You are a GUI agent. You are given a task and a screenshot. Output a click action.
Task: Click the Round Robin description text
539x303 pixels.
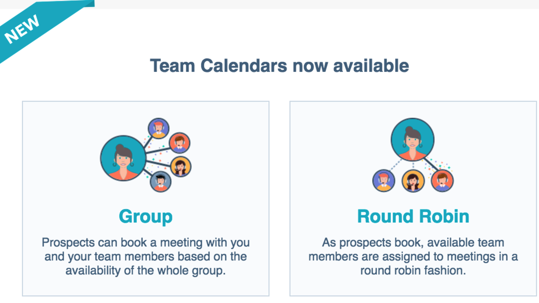[413, 256]
